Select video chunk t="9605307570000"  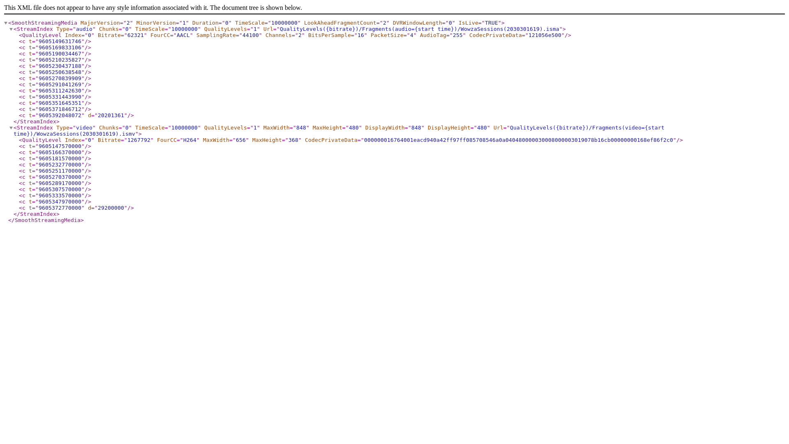[55, 190]
